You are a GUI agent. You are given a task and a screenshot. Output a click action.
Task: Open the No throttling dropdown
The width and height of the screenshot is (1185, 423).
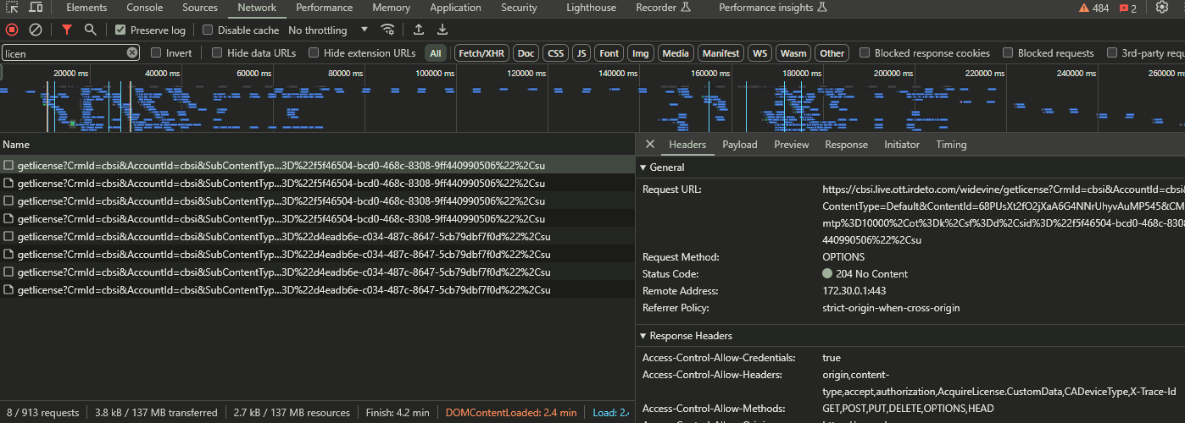pos(328,30)
